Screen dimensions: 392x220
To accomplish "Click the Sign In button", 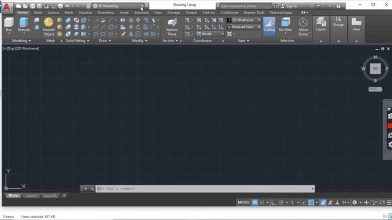I will pyautogui.click(x=292, y=6).
